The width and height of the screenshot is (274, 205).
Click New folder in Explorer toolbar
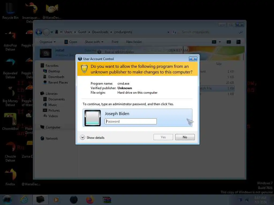pyautogui.click(x=134, y=42)
